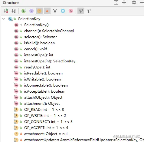Click Show Anonymous Classes circle icon
The image size is (144, 142).
pyautogui.click(x=63, y=11)
